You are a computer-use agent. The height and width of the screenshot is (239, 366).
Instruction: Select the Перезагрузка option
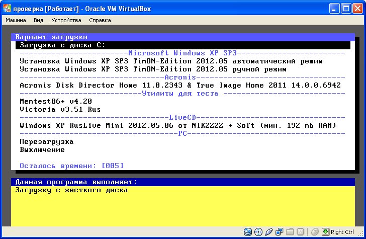(x=47, y=141)
